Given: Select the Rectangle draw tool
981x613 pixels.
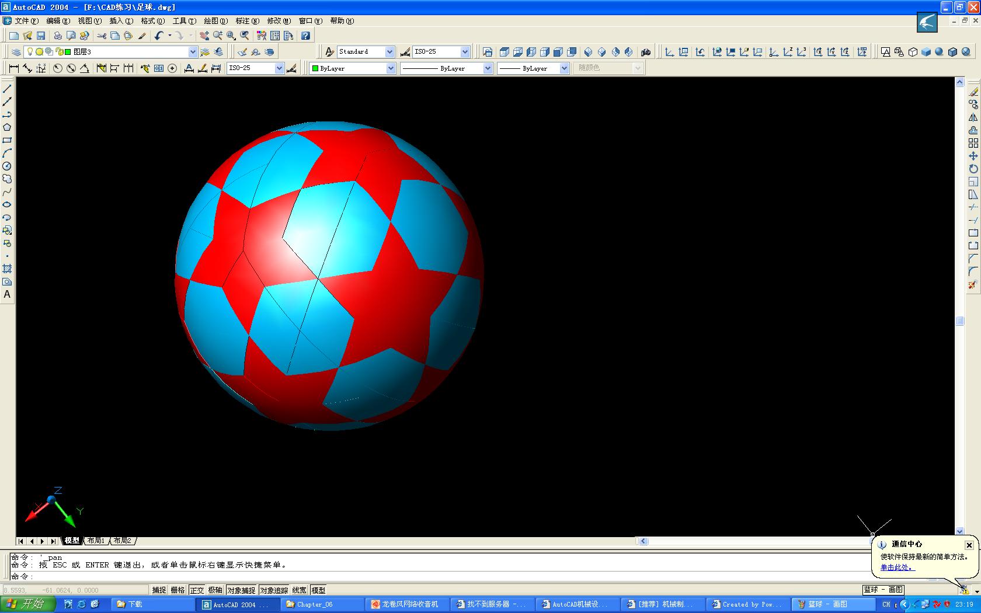Looking at the screenshot, I should coord(7,140).
